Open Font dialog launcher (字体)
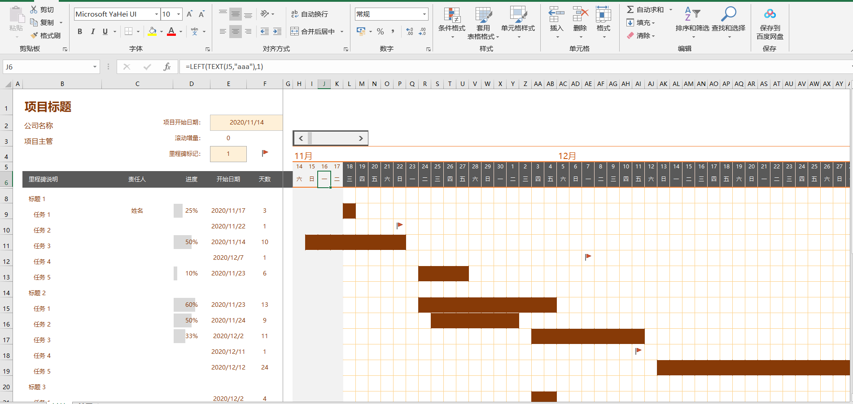 click(208, 49)
